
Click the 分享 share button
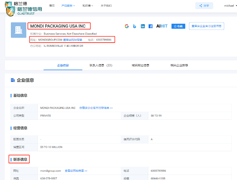click(x=204, y=5)
